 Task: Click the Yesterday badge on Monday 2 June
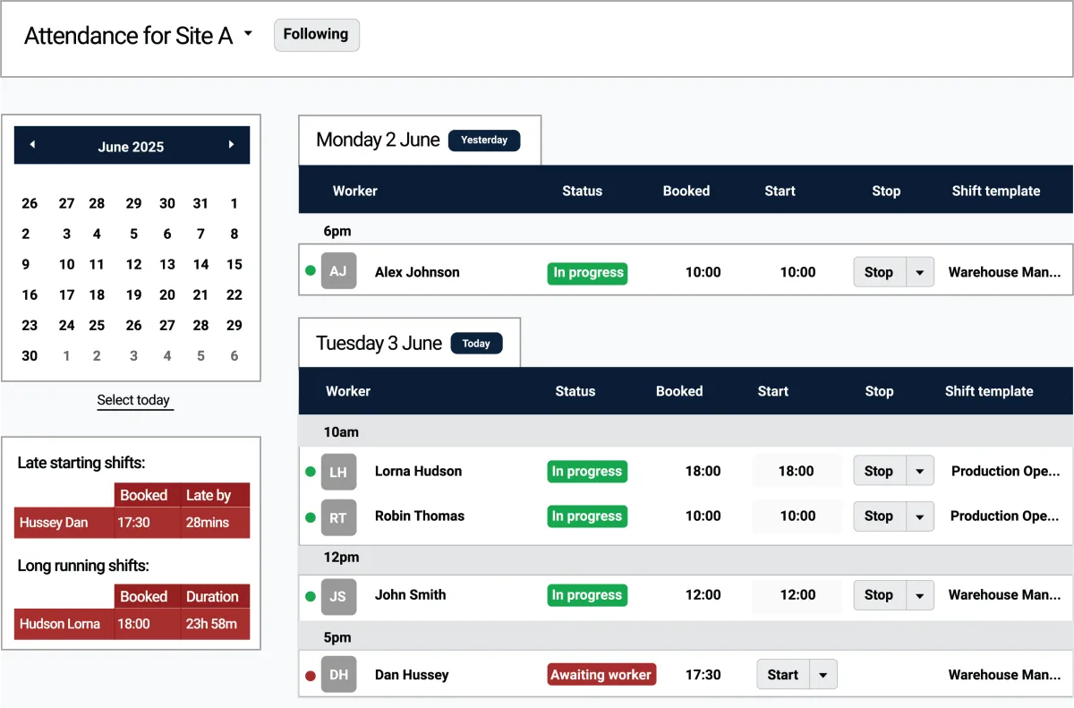tap(484, 141)
